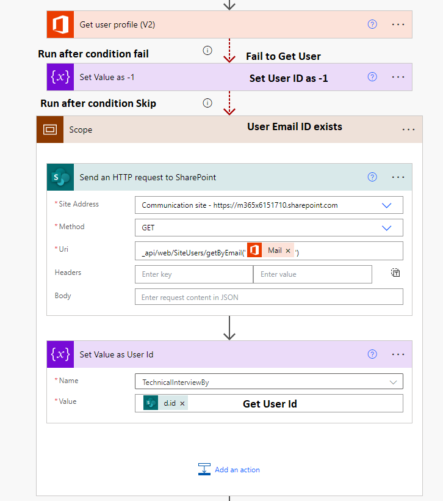The height and width of the screenshot is (501, 443).
Task: Open help for Get user profile (V2)
Action: [x=372, y=24]
